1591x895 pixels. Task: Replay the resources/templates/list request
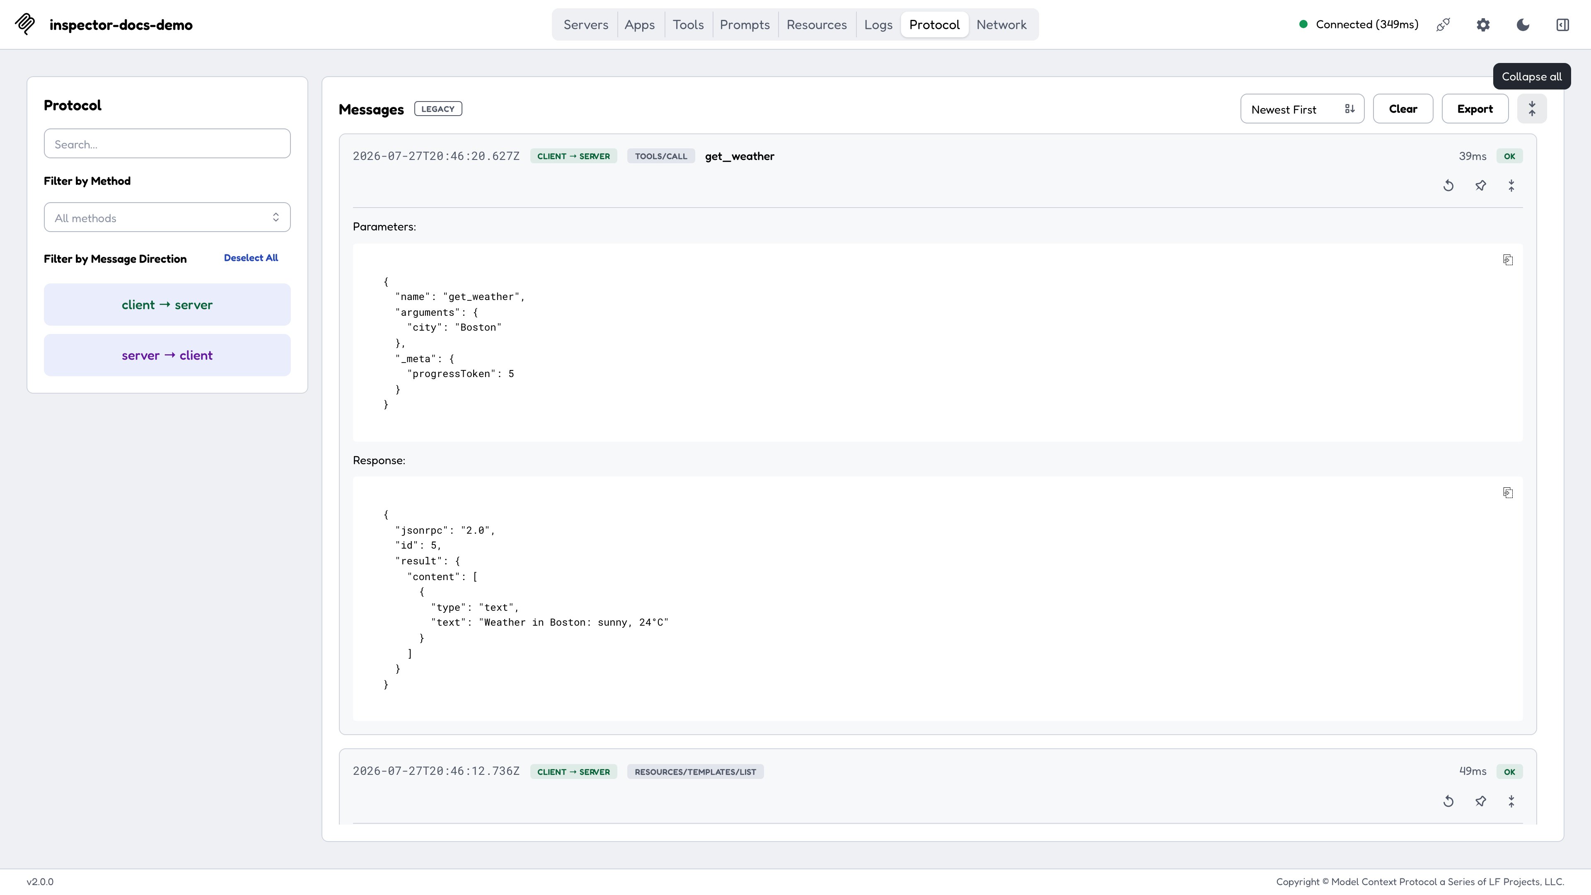point(1448,801)
